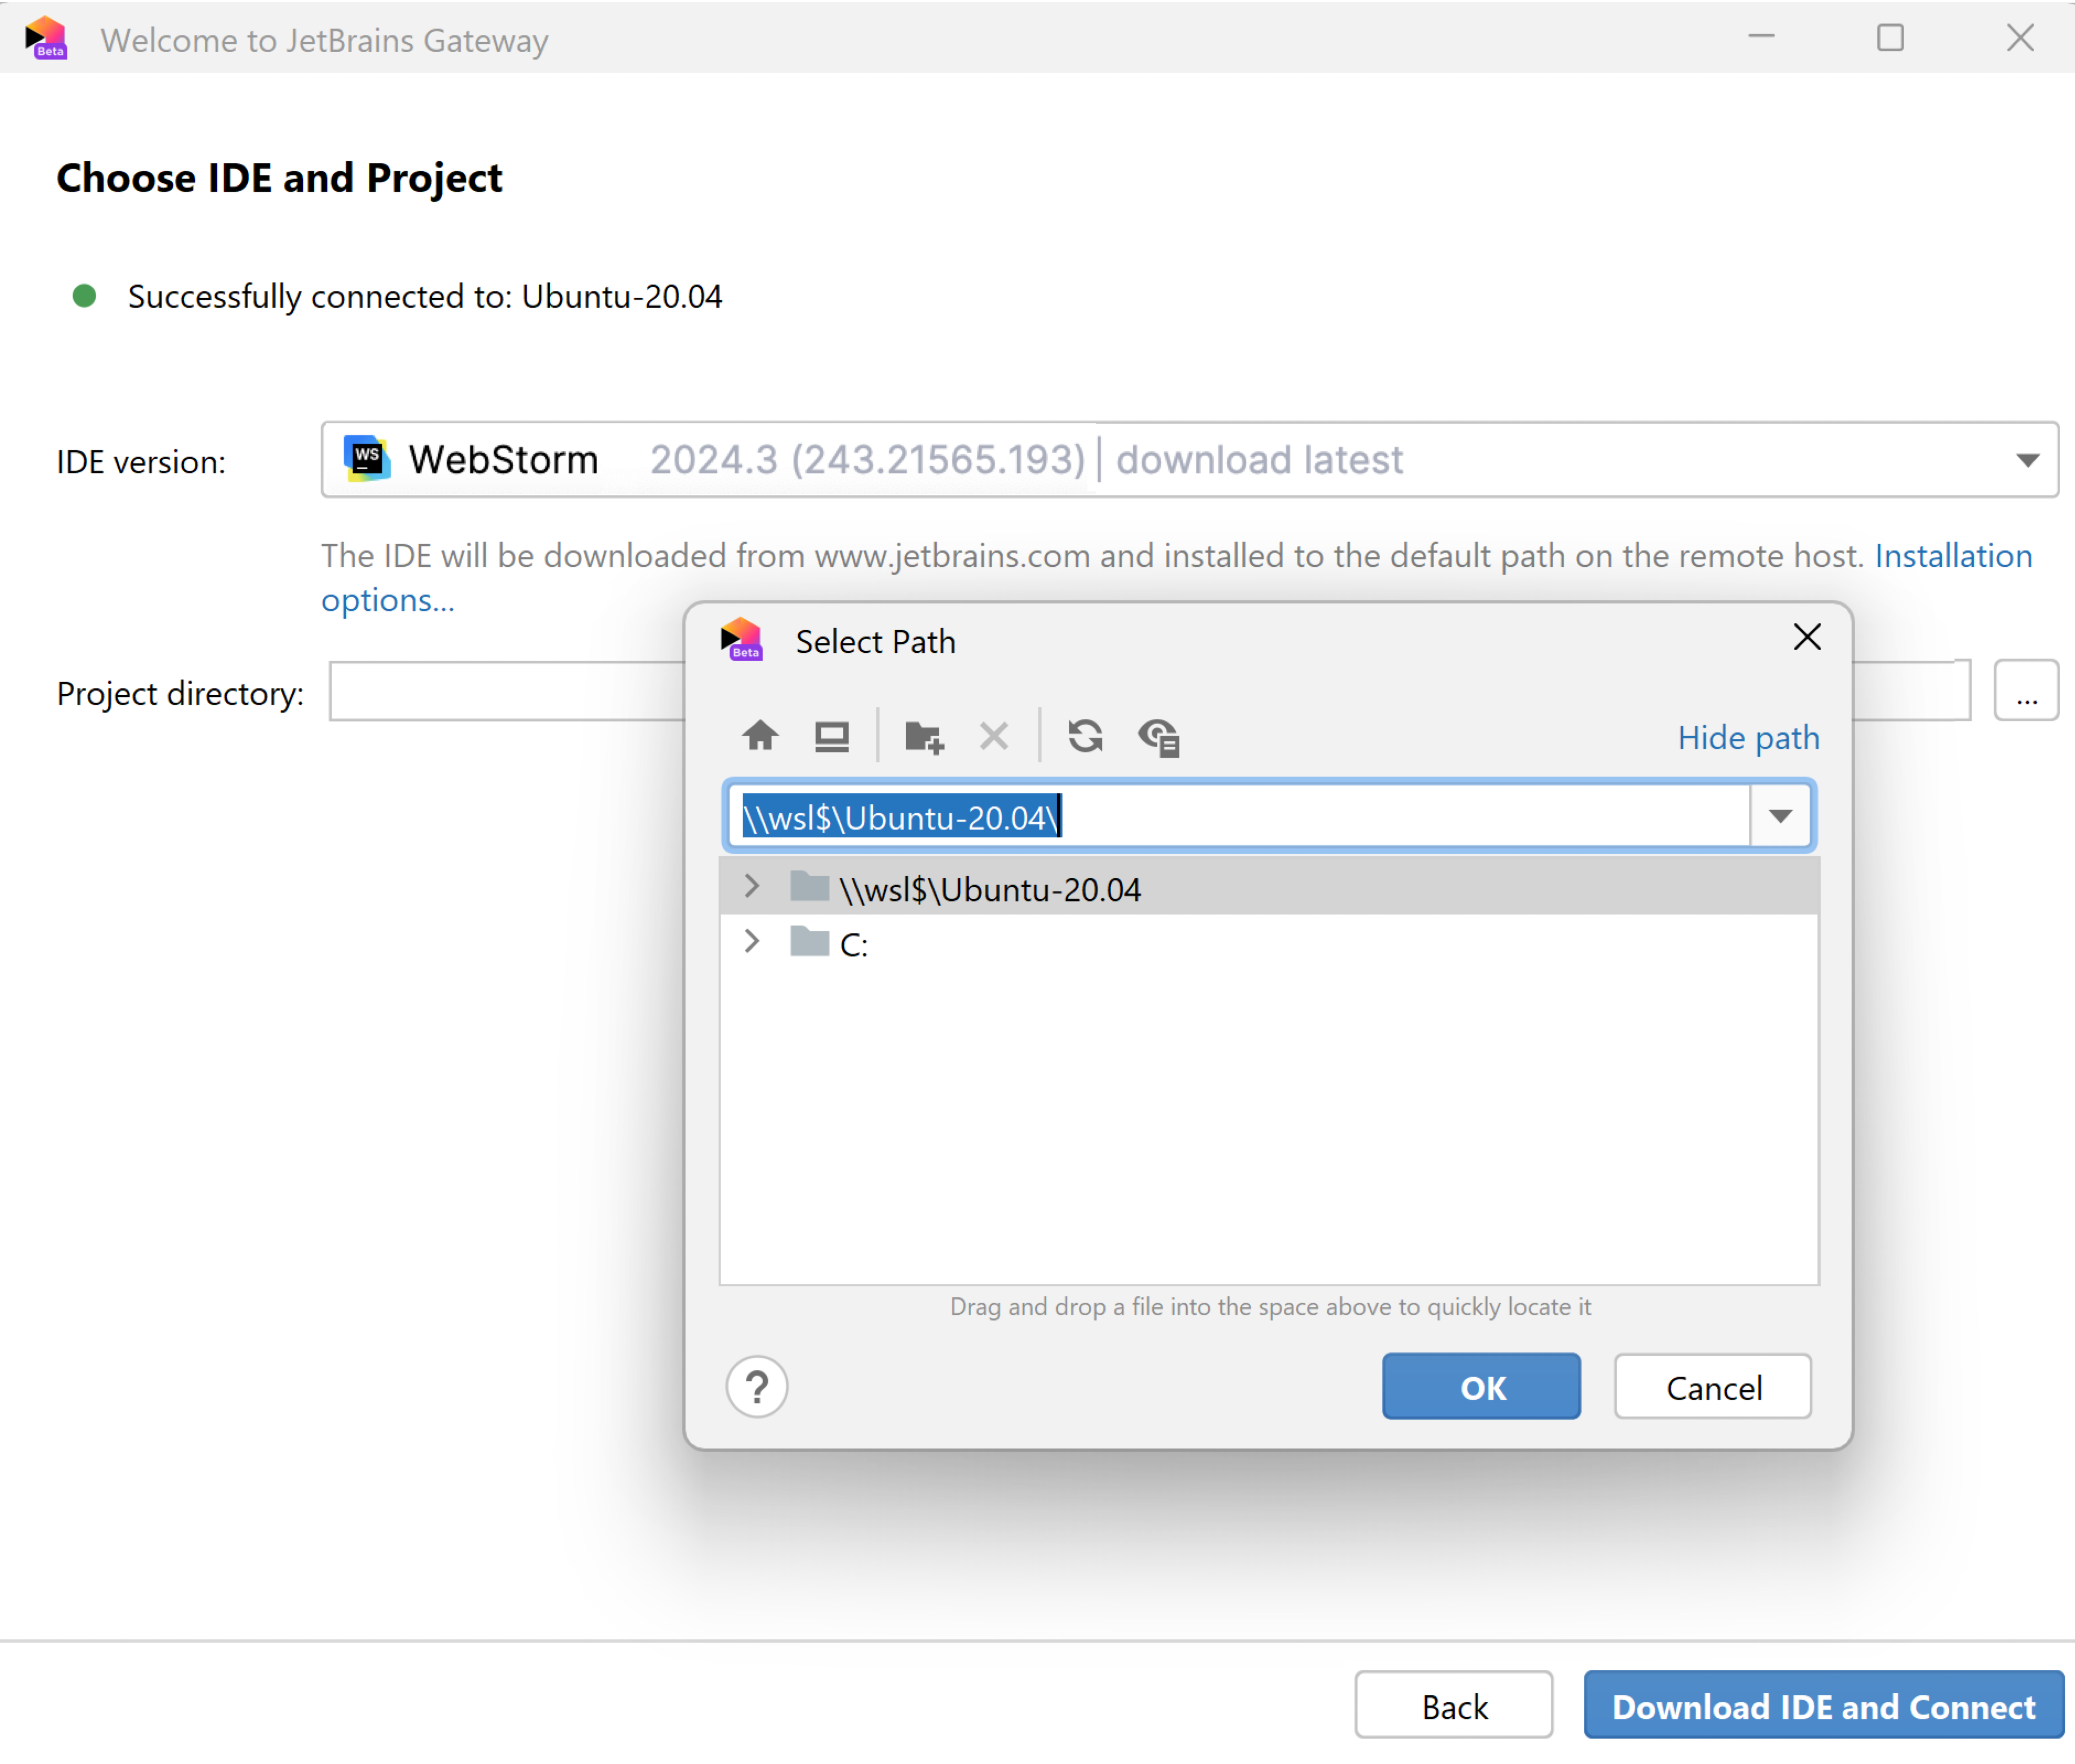Image resolution: width=2075 pixels, height=1764 pixels.
Task: Refresh the file tree
Action: pos(1086,736)
